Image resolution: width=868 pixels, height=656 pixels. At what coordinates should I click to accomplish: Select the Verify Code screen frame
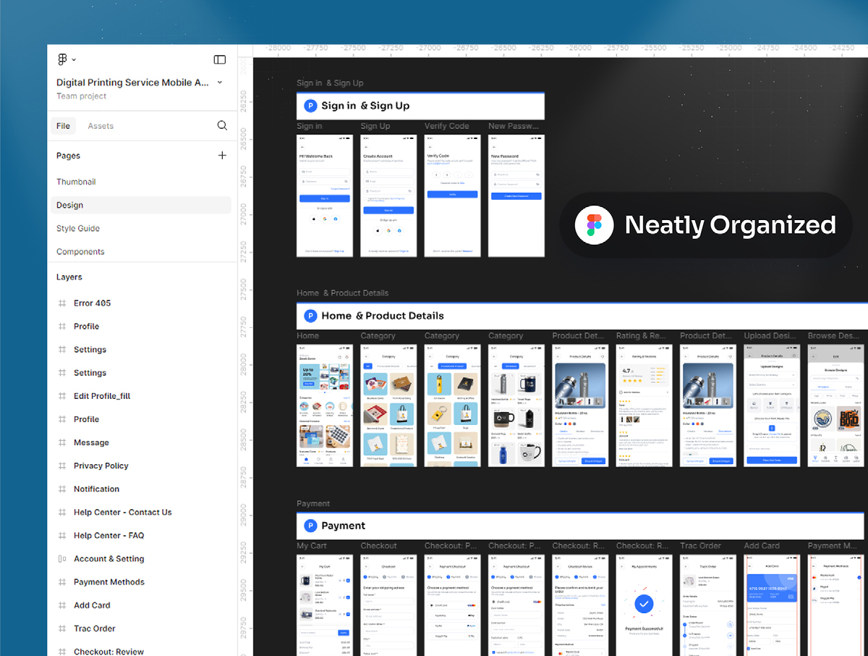[x=452, y=195]
